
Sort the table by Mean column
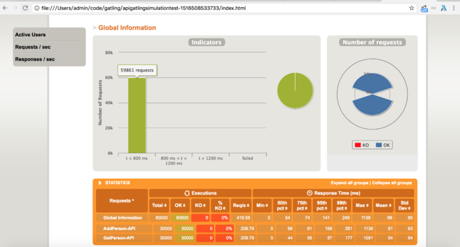tap(383, 206)
